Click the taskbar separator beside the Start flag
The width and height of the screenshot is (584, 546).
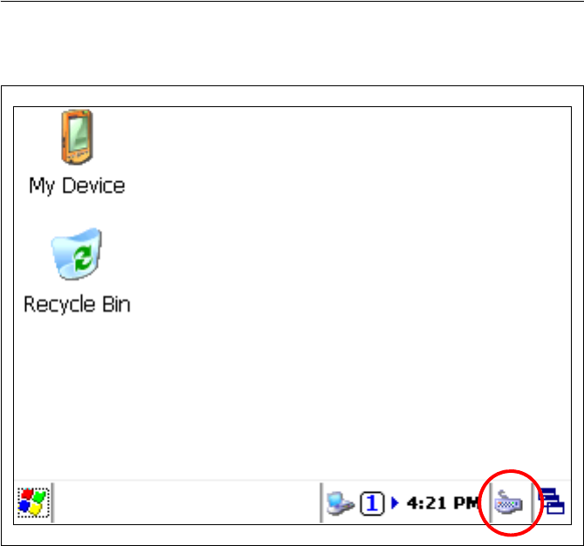coord(52,502)
